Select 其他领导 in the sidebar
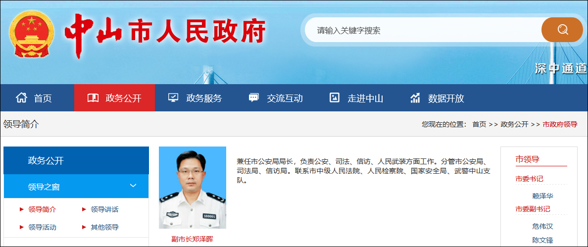 [x=104, y=227]
